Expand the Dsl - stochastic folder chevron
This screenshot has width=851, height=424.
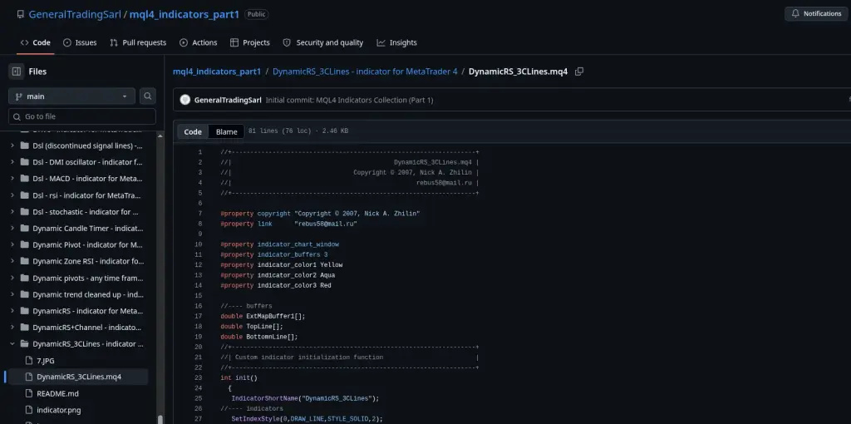pyautogui.click(x=12, y=212)
